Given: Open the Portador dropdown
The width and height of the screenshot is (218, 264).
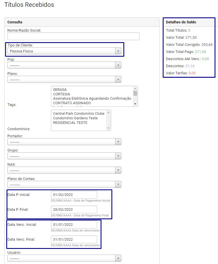Looking at the screenshot, I should pos(64,142).
